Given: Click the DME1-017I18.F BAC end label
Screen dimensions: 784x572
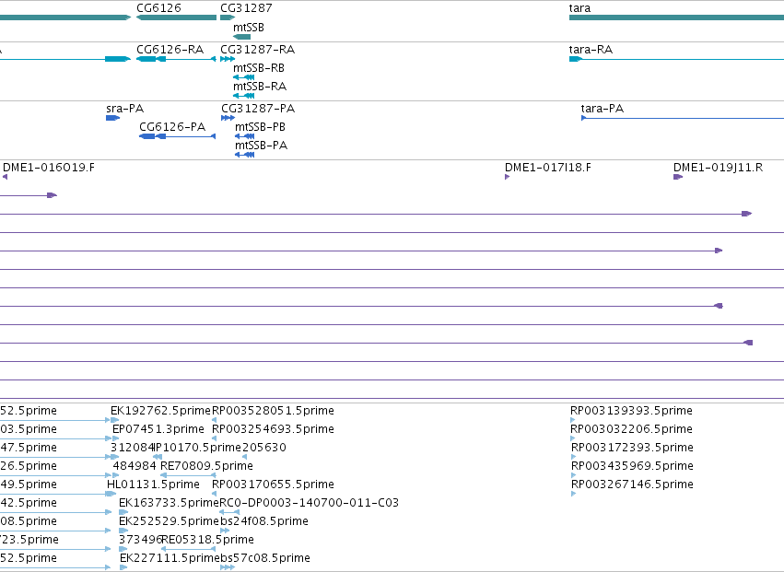Looking at the screenshot, I should coord(548,168).
